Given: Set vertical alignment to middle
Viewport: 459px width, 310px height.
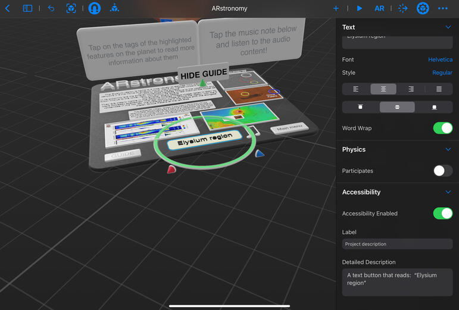Looking at the screenshot, I should [x=397, y=107].
